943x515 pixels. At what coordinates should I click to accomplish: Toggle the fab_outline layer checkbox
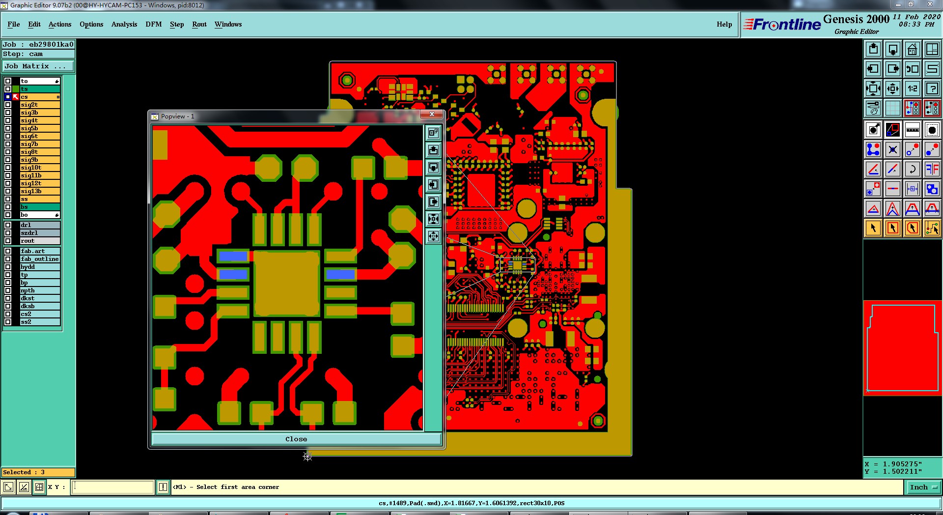click(8, 259)
